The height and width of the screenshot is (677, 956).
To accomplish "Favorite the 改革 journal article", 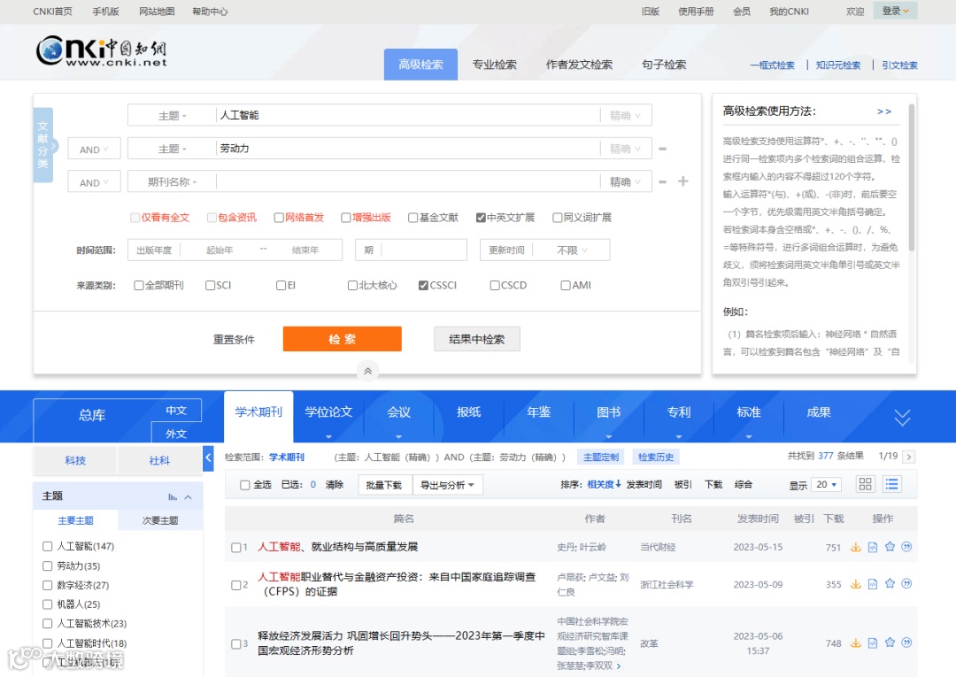I will [890, 642].
